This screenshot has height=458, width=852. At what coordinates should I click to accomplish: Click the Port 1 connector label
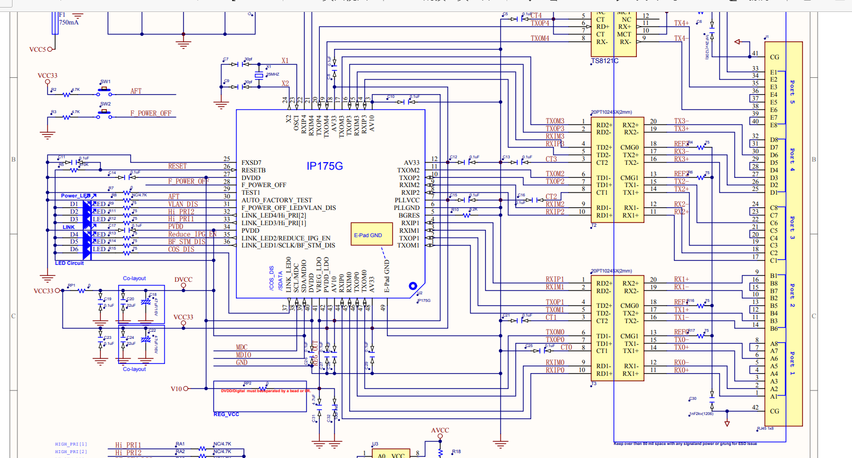click(x=793, y=363)
